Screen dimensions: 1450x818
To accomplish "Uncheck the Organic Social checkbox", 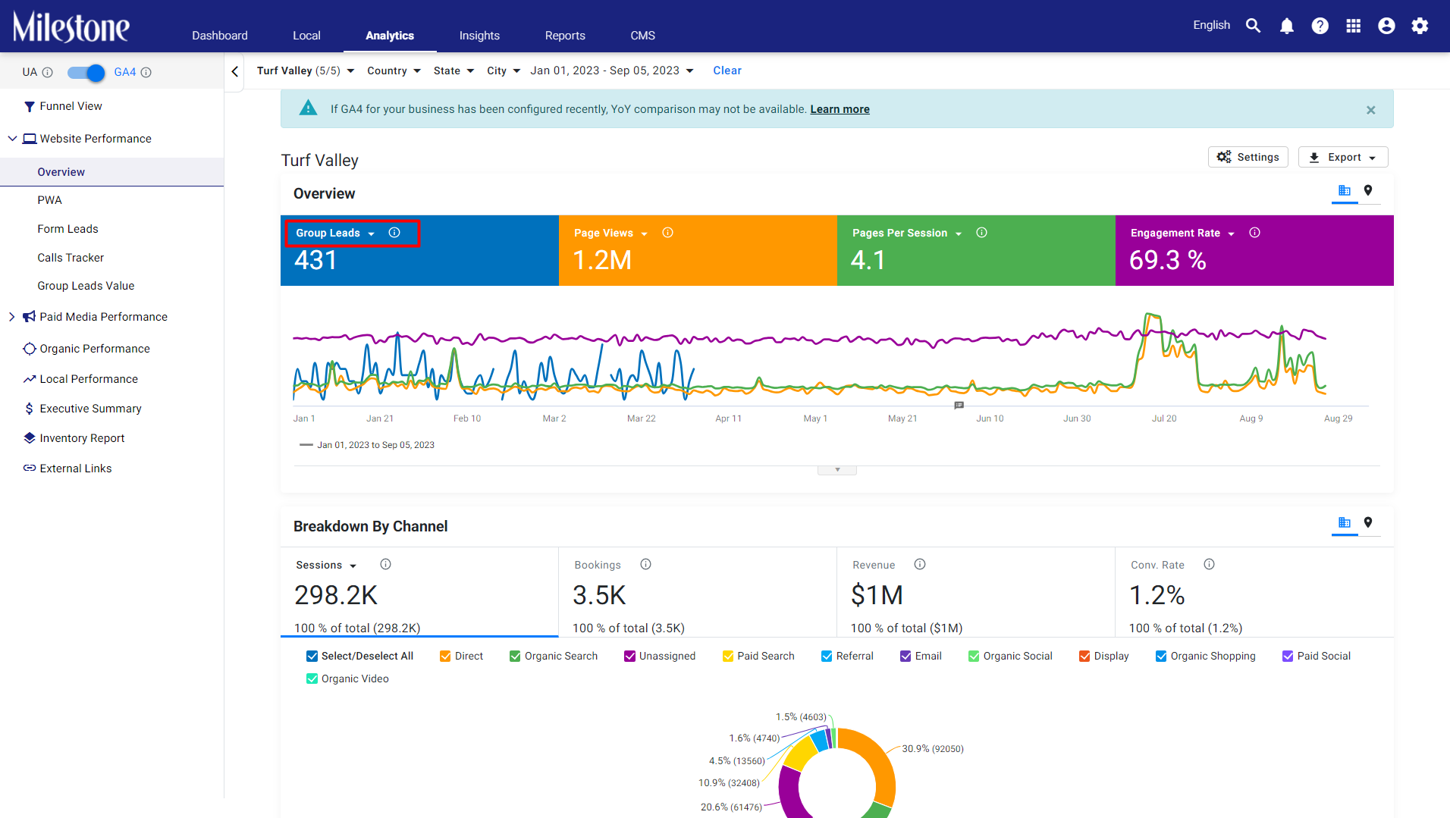I will 975,657.
